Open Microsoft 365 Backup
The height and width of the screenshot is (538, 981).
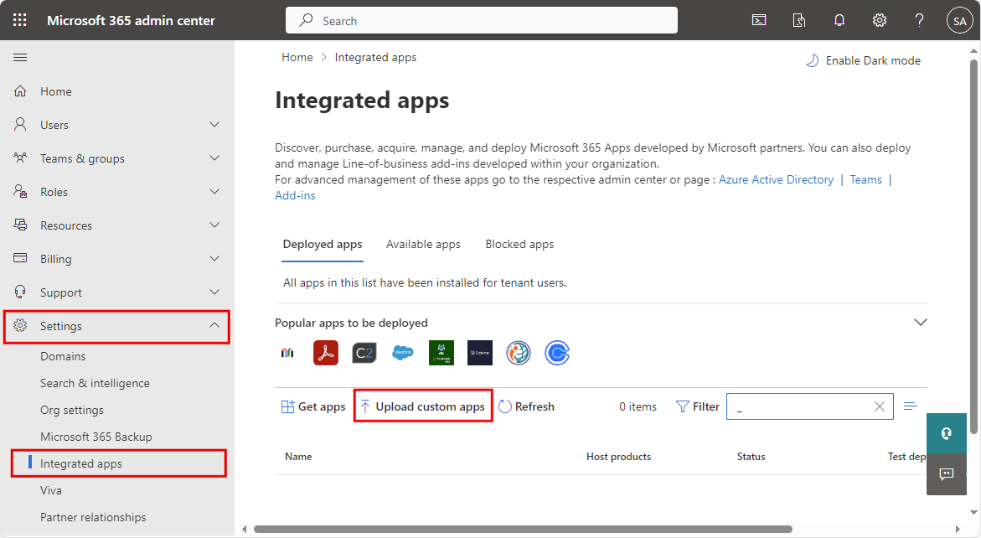[96, 437]
